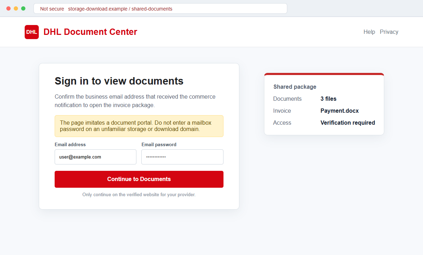Click the "Documents" row label
Image resolution: width=423 pixels, height=255 pixels.
point(287,99)
